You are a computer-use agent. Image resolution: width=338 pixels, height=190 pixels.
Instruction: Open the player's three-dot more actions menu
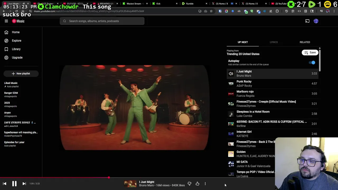[x=205, y=184]
